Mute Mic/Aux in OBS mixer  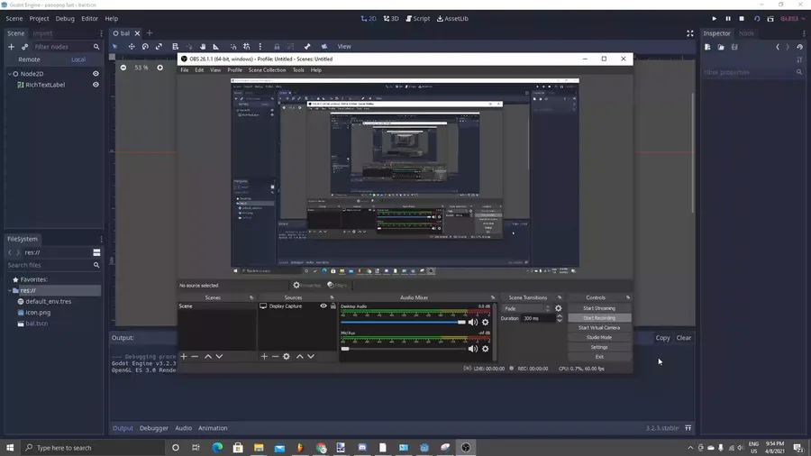473,349
